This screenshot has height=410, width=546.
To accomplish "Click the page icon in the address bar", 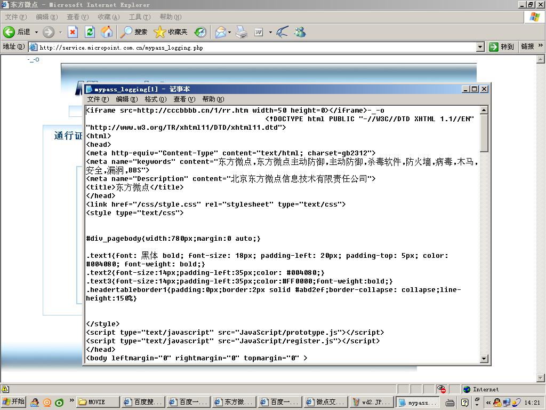I will [33, 47].
